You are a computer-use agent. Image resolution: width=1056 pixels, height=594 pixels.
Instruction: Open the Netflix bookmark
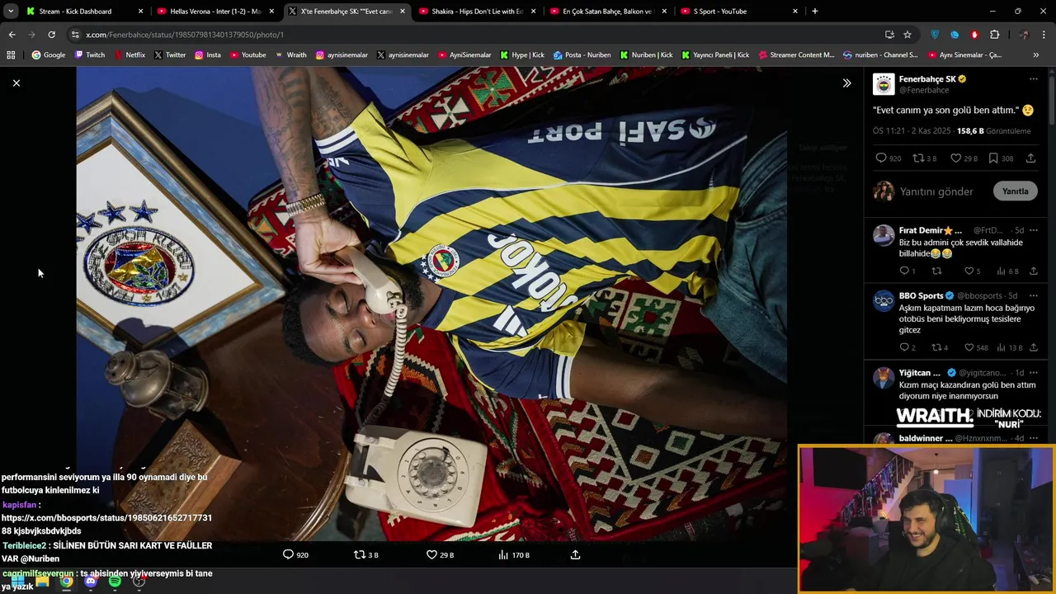(x=129, y=55)
